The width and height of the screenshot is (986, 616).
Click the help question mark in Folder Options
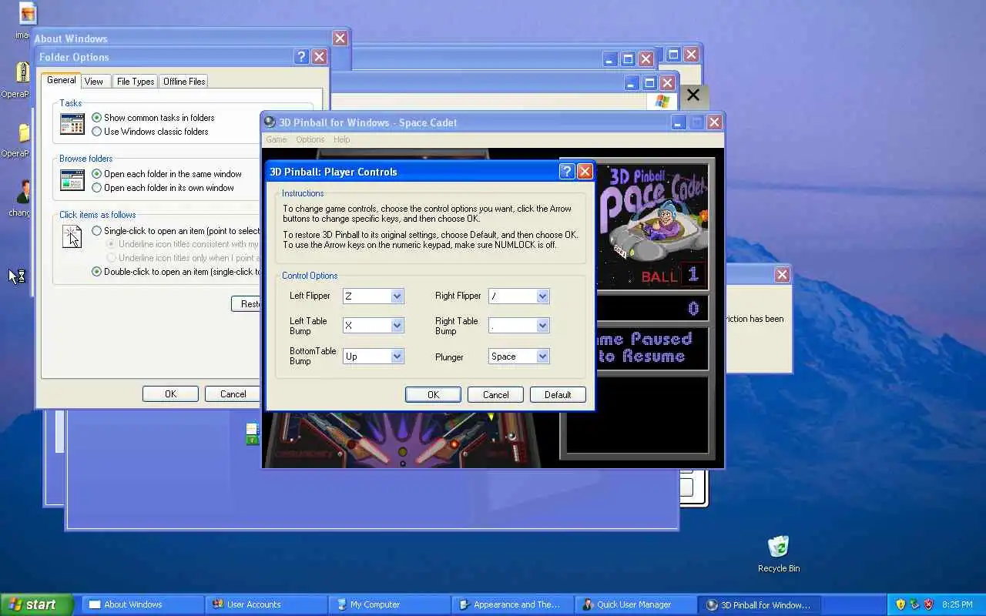tap(301, 57)
